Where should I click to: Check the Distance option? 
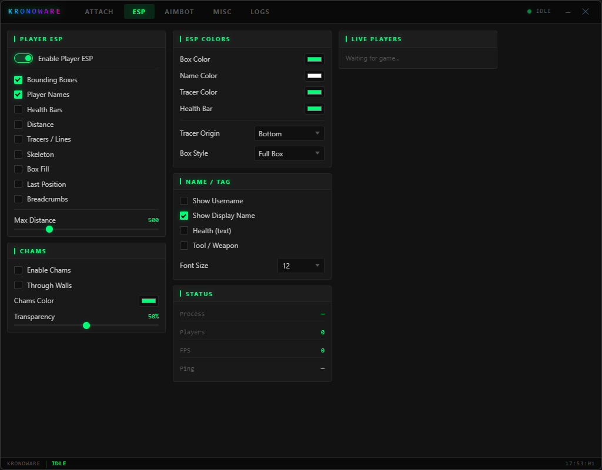(x=18, y=125)
